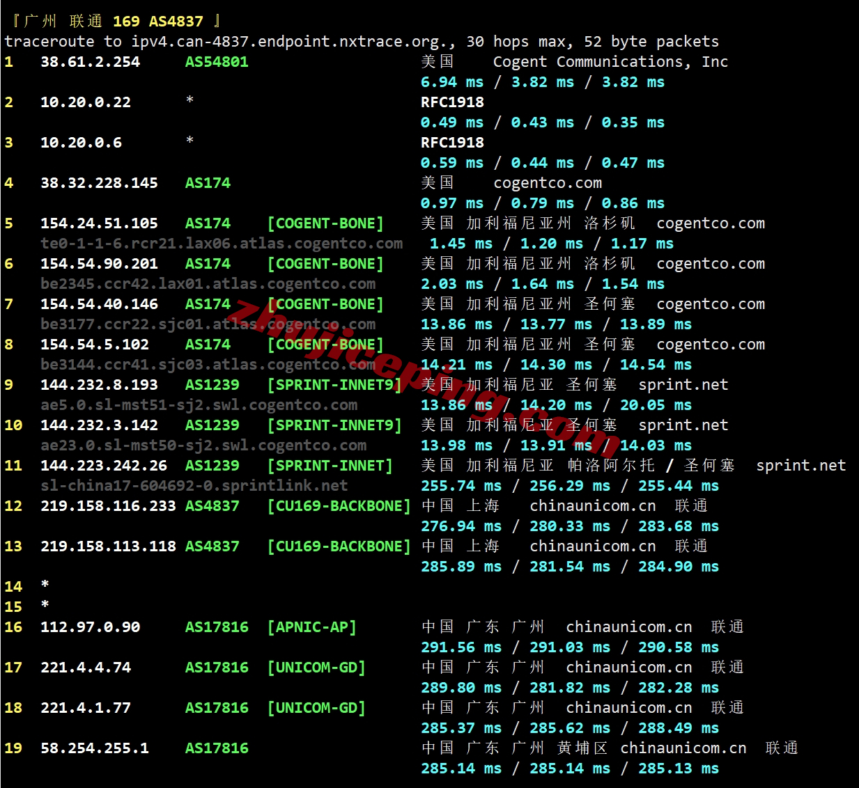Click the 276.94 ms latency value
The image size is (859, 788).
click(461, 526)
